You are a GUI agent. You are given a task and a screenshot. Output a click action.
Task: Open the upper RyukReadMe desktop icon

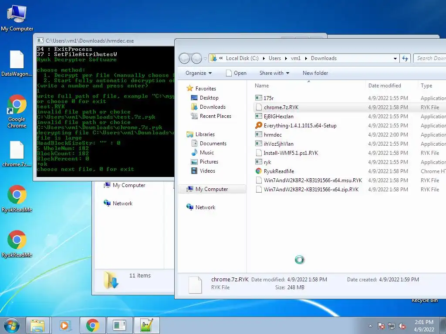pyautogui.click(x=17, y=198)
